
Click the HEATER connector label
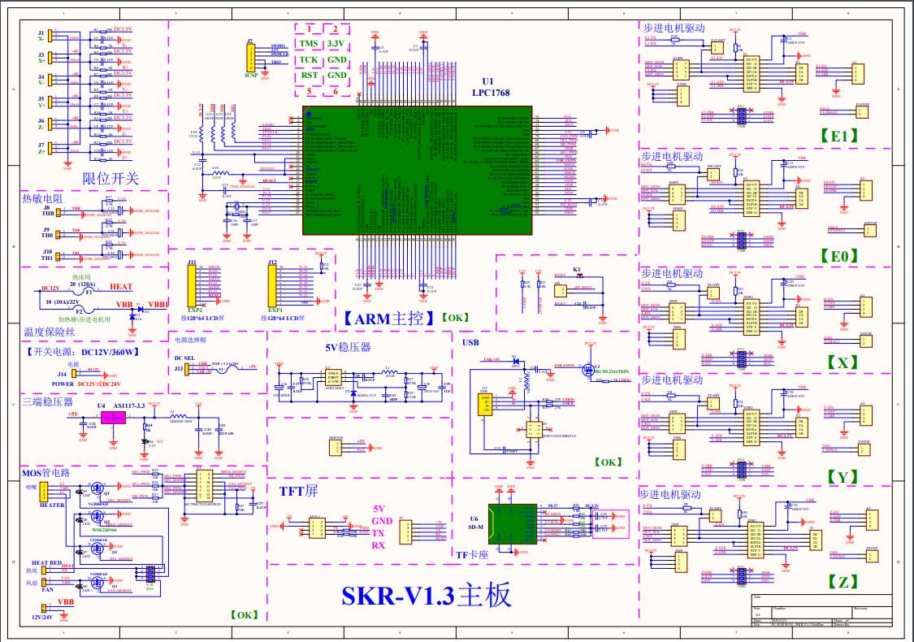(52, 505)
